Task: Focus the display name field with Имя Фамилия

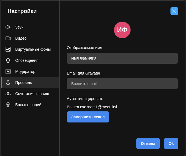Action: (x=122, y=58)
